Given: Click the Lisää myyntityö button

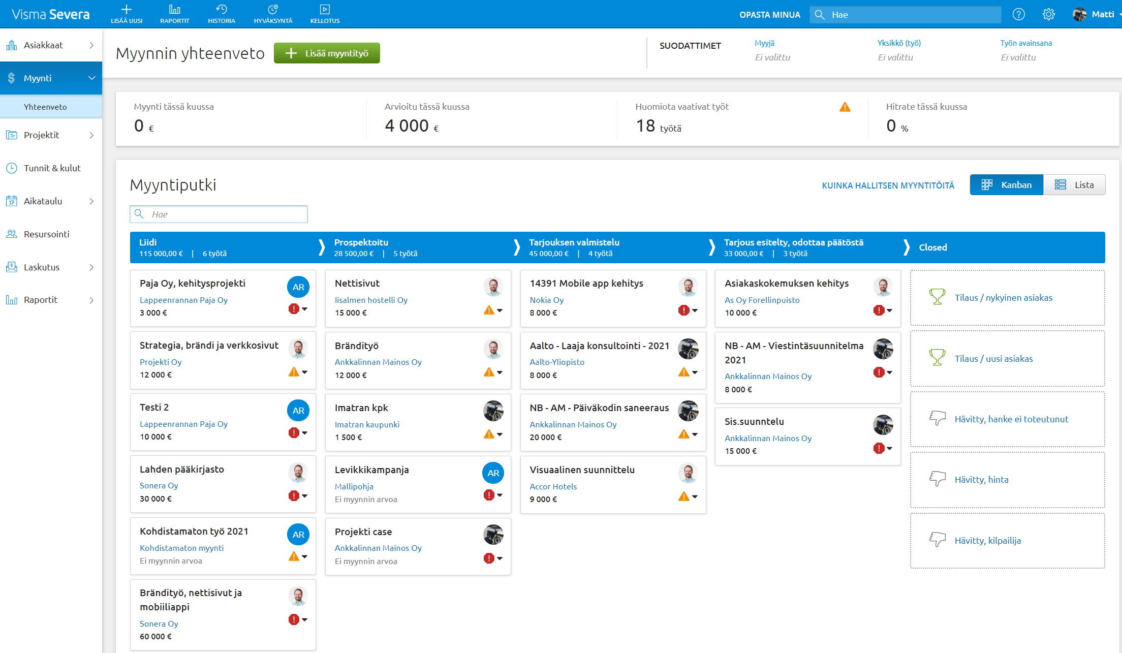Looking at the screenshot, I should pos(327,53).
